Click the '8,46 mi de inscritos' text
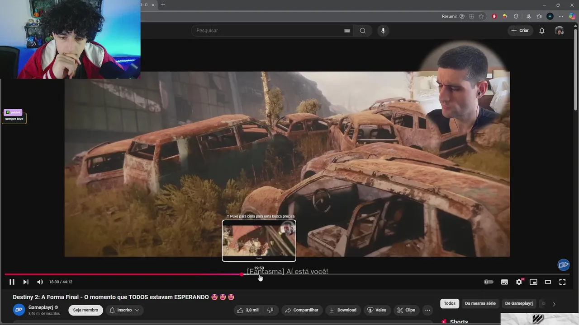The image size is (579, 325). tap(44, 314)
